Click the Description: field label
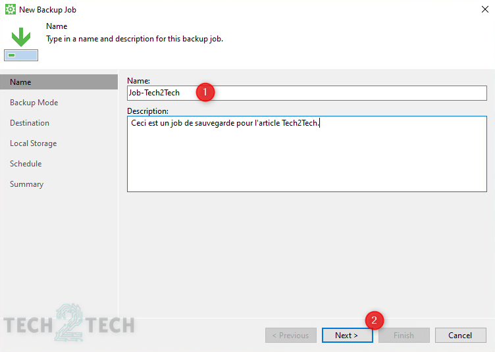The width and height of the screenshot is (495, 352). coord(147,111)
